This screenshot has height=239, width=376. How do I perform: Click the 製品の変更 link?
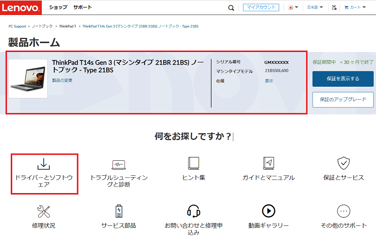coord(63,80)
